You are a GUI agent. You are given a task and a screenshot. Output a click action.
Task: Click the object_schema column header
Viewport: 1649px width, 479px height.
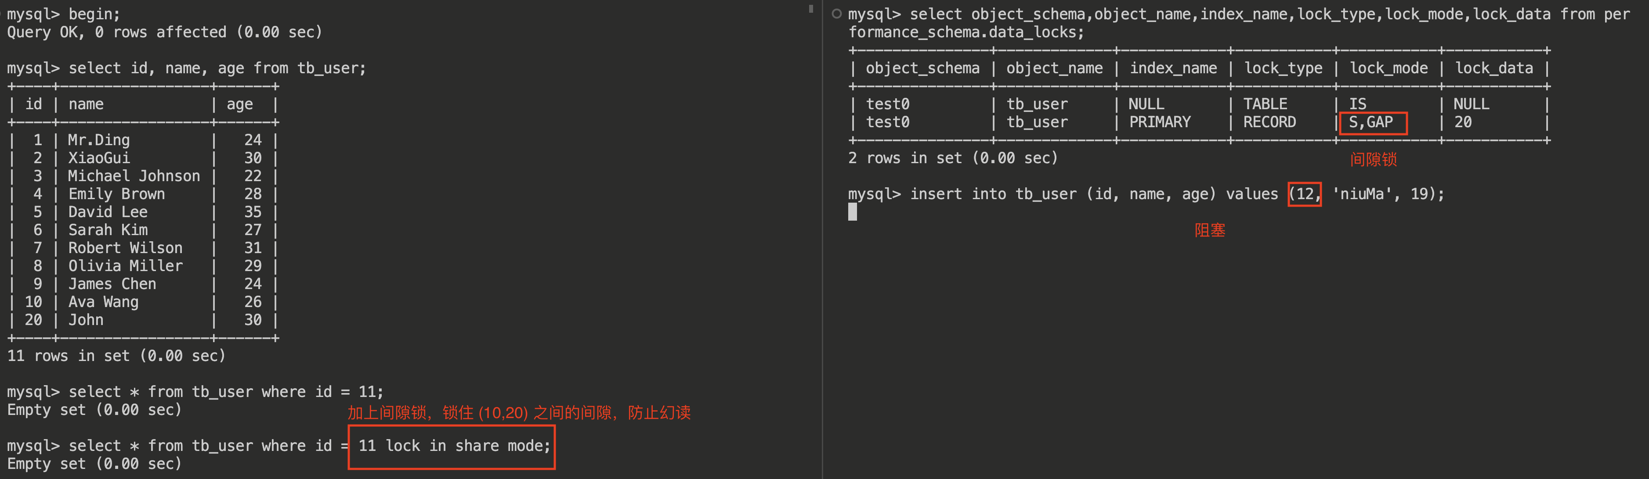(922, 68)
